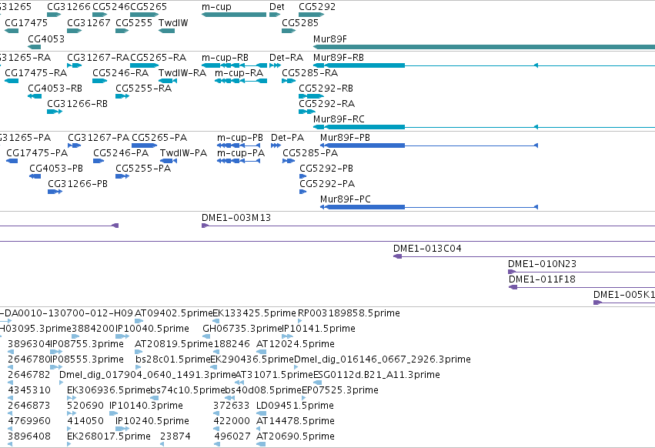Select the CG5285-RA transcript label
The height and width of the screenshot is (448, 655).
coord(310,72)
